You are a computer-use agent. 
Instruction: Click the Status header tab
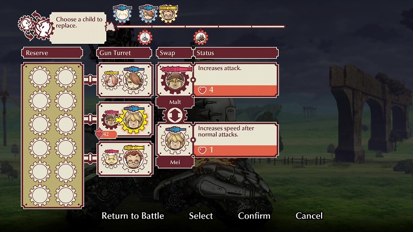point(236,53)
